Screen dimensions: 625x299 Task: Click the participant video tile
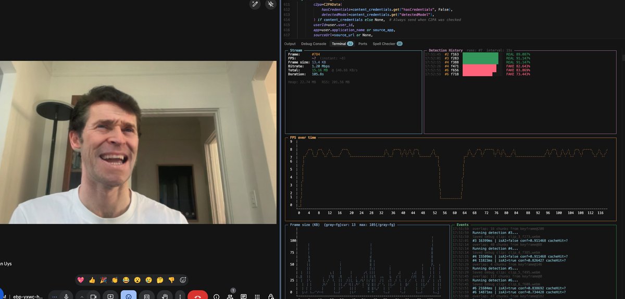[x=138, y=142]
